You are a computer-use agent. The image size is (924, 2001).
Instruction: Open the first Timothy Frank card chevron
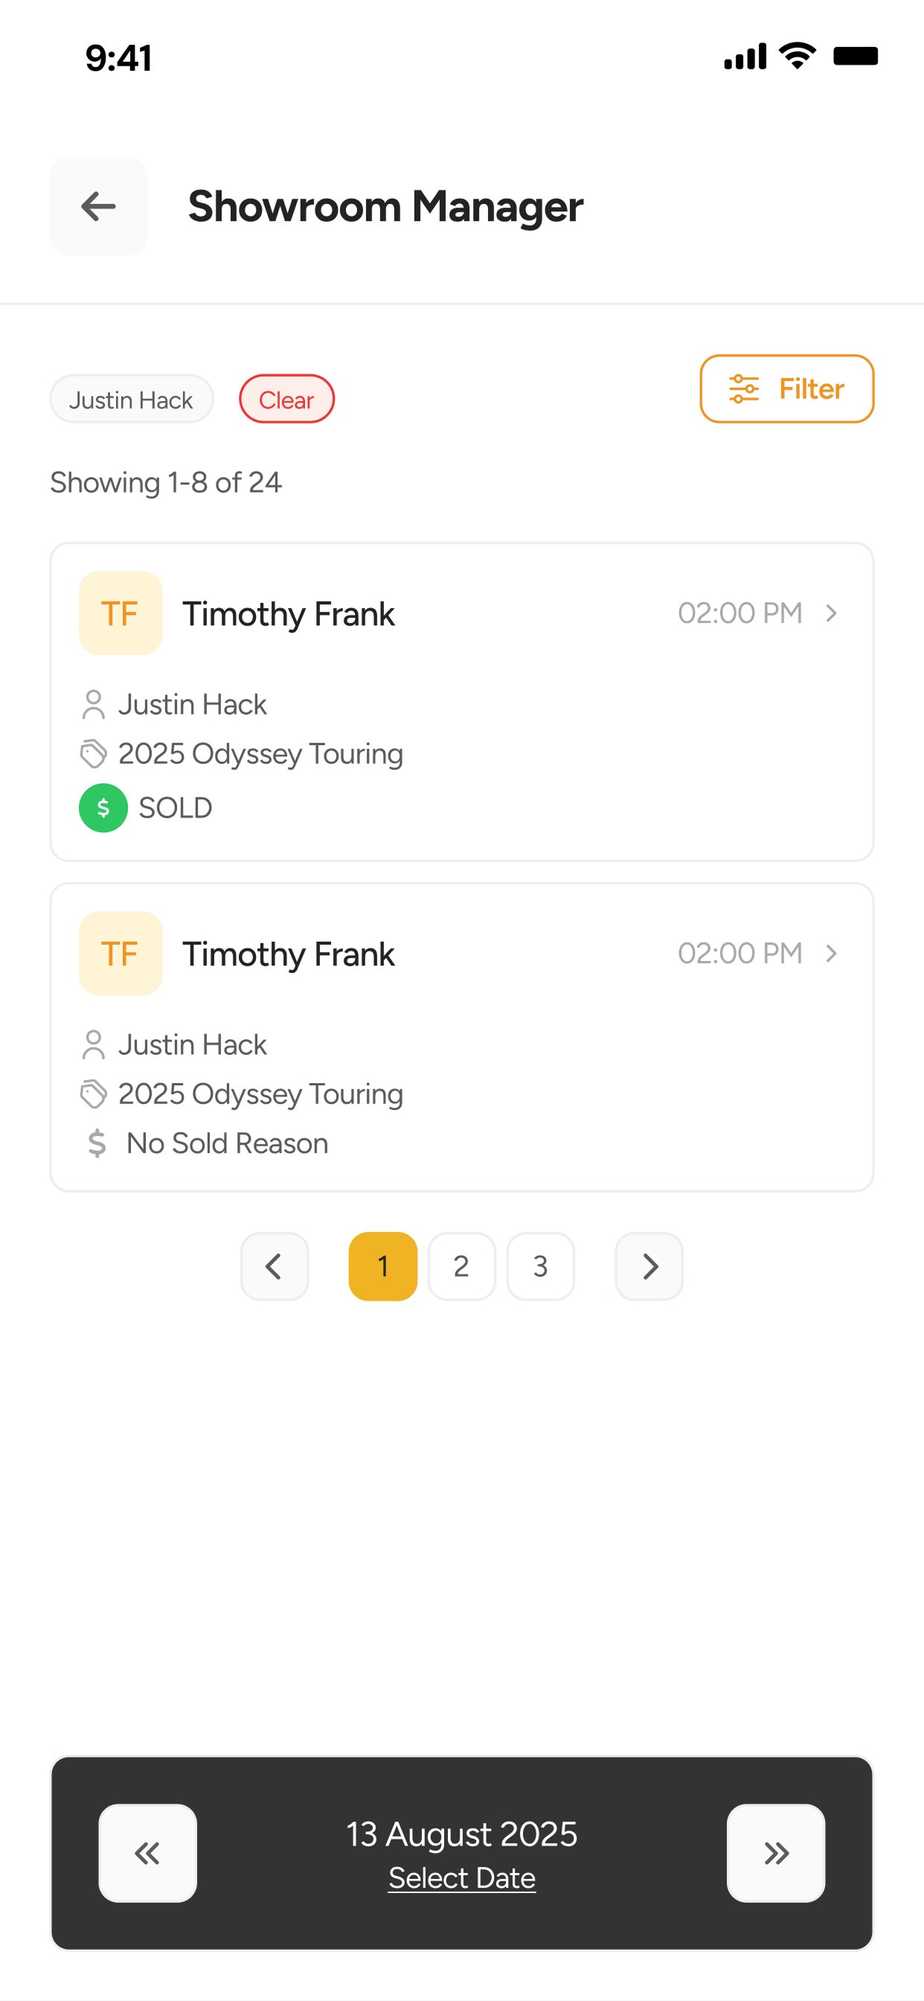click(x=832, y=613)
